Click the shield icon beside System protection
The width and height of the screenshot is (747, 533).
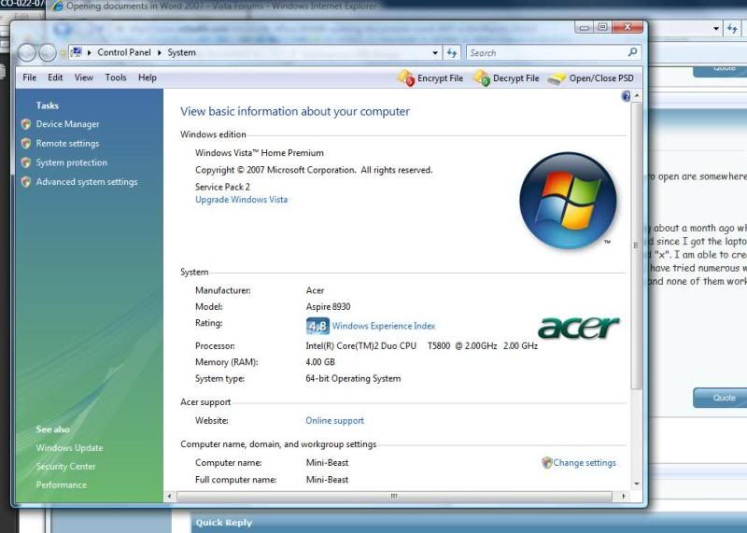26,162
